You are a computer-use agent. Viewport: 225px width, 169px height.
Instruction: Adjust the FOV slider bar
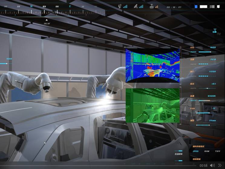(x=203, y=113)
